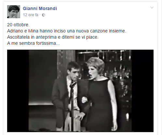
Task: Click the "20 ottobre." text line
Action: (x=18, y=25)
